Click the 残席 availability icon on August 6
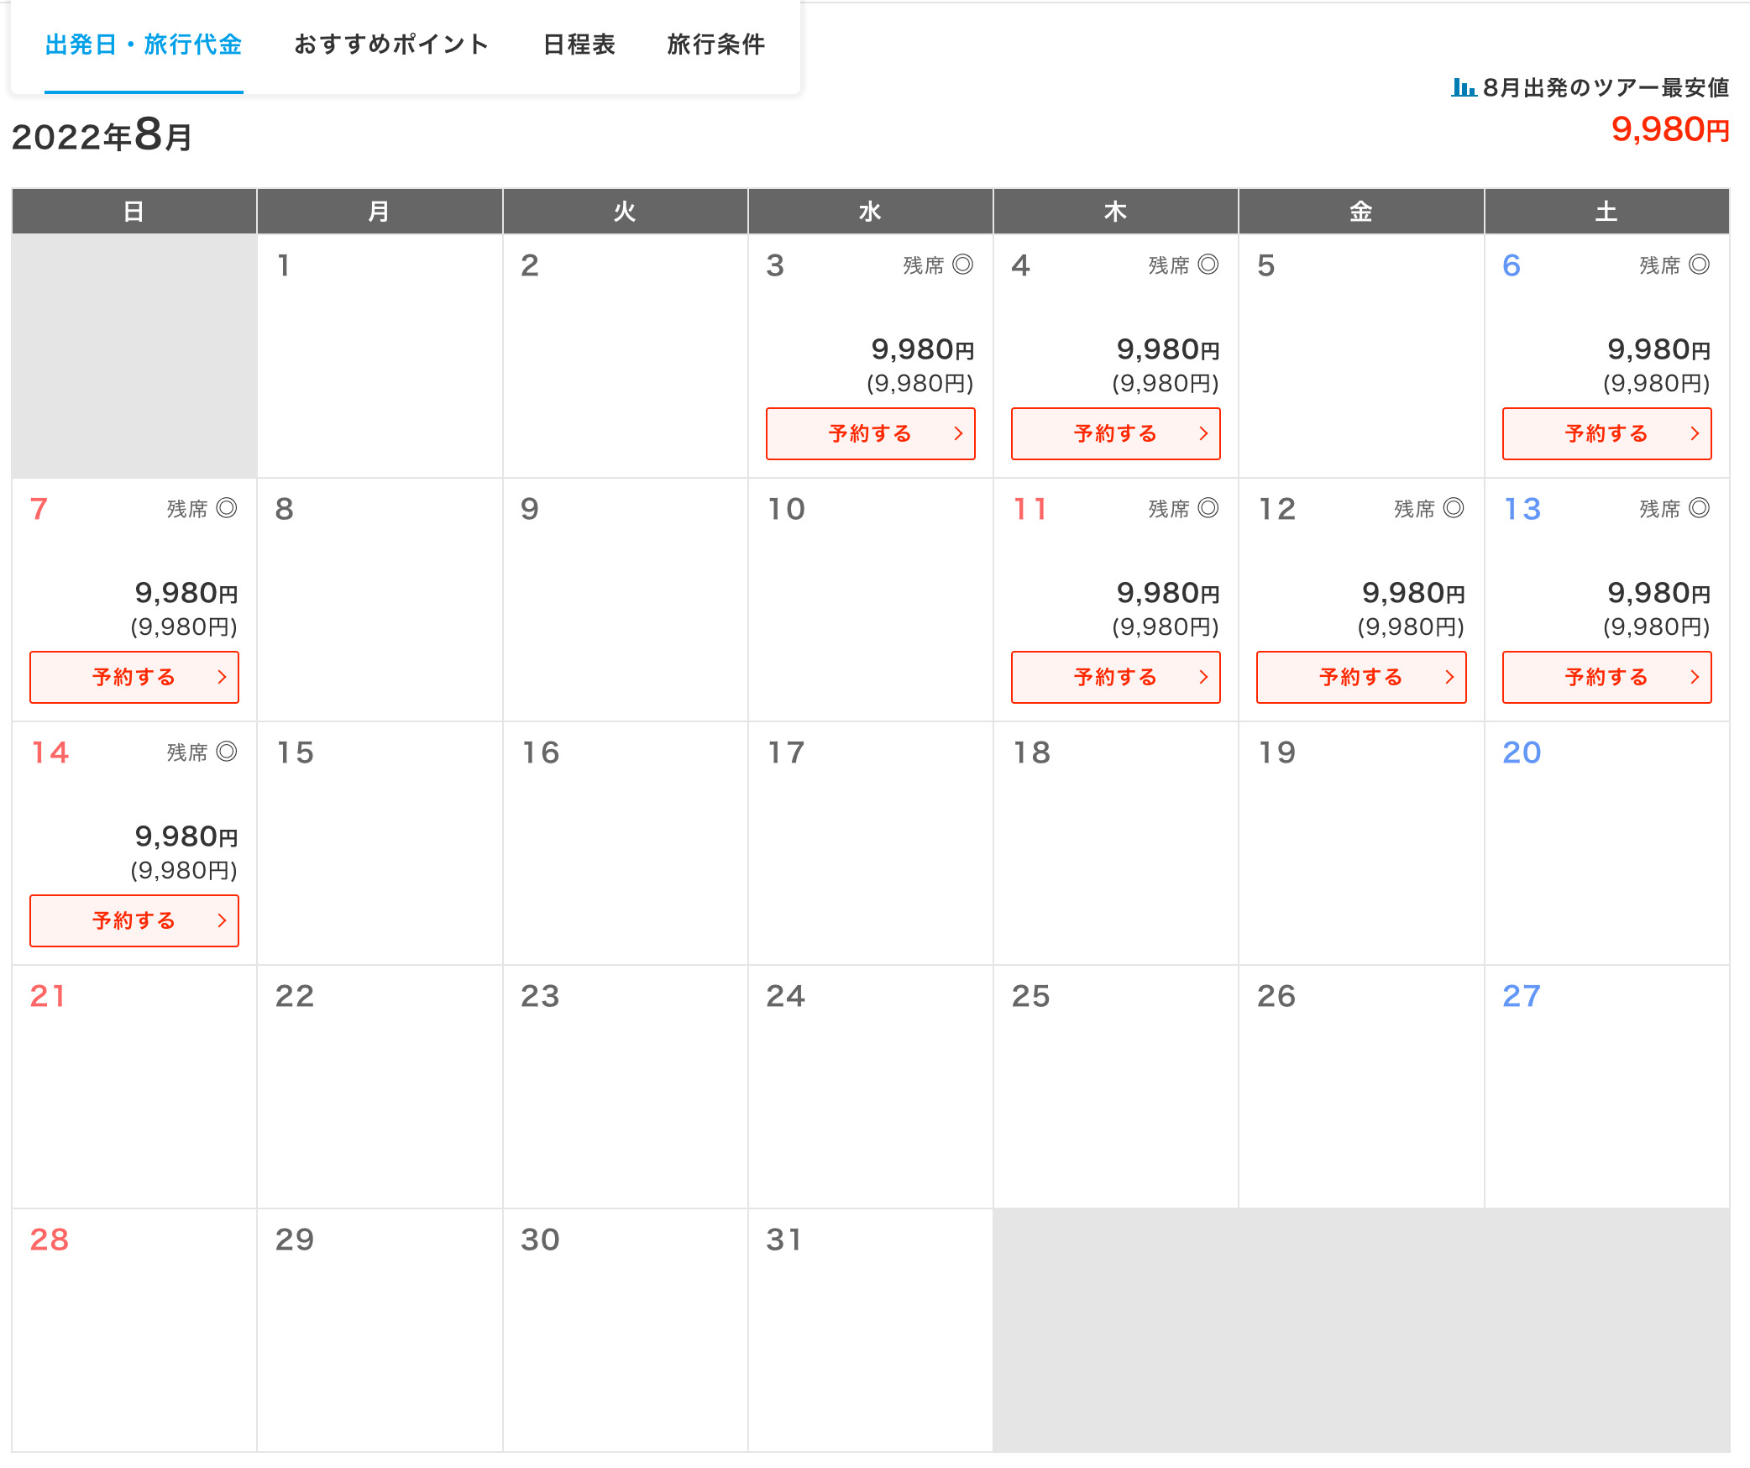Screen dimensions: 1750x1468 1699,265
